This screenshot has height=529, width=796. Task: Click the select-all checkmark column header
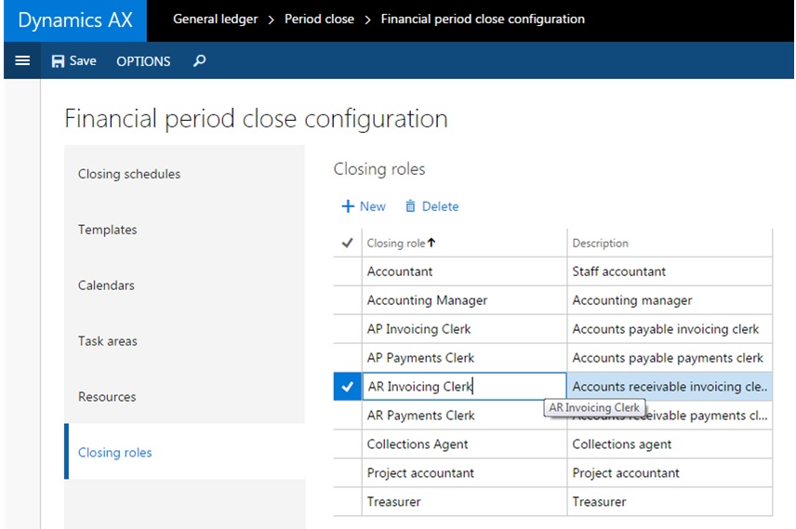pos(348,244)
